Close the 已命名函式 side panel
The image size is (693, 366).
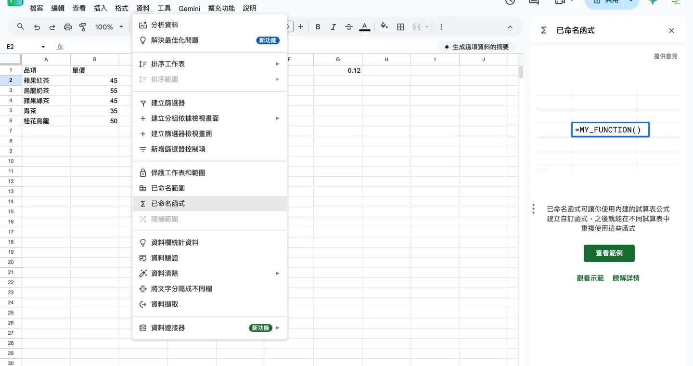pyautogui.click(x=671, y=30)
